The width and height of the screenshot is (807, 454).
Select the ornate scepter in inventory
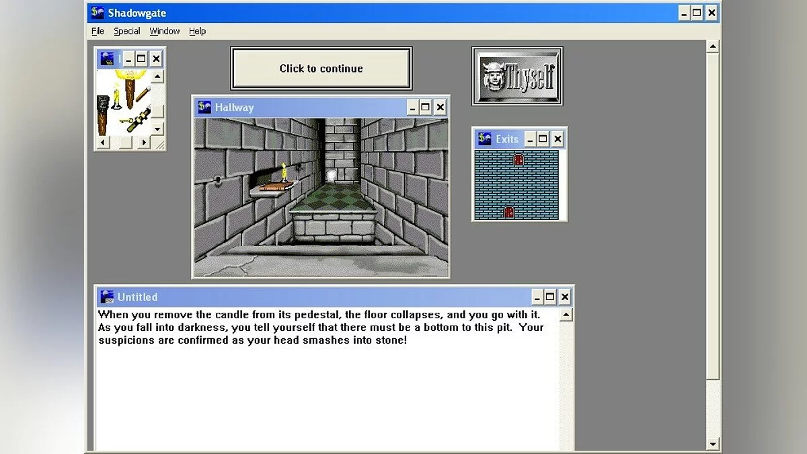(x=139, y=119)
